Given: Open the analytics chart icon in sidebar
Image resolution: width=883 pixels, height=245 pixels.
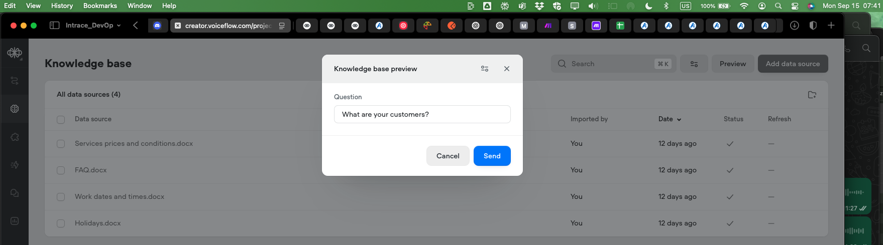Looking at the screenshot, I should click(15, 221).
